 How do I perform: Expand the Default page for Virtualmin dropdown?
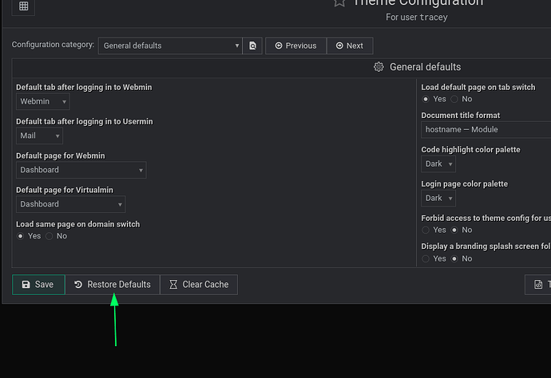click(x=70, y=204)
